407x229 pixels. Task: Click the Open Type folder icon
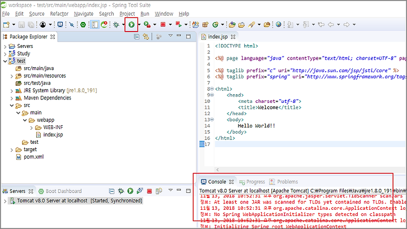tap(232, 25)
